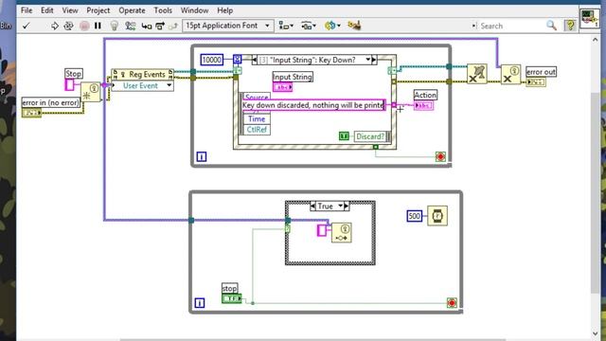
Task: Open the Align Objects dropdown
Action: (x=286, y=26)
